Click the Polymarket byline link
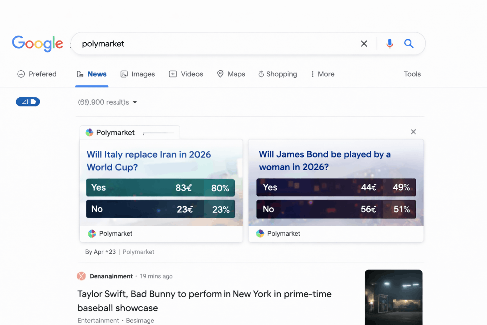Image resolution: width=487 pixels, height=325 pixels. (x=138, y=252)
